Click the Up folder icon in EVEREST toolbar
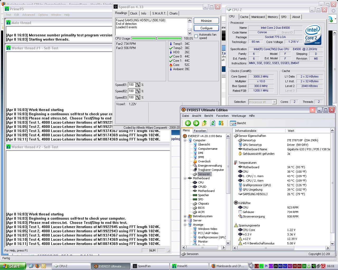The height and width of the screenshot is (270, 338). [204, 123]
